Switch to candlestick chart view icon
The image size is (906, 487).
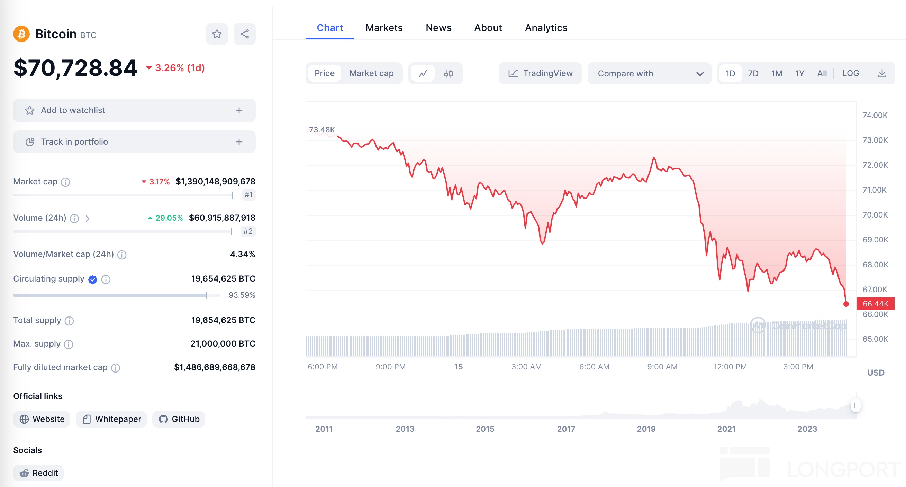(448, 73)
